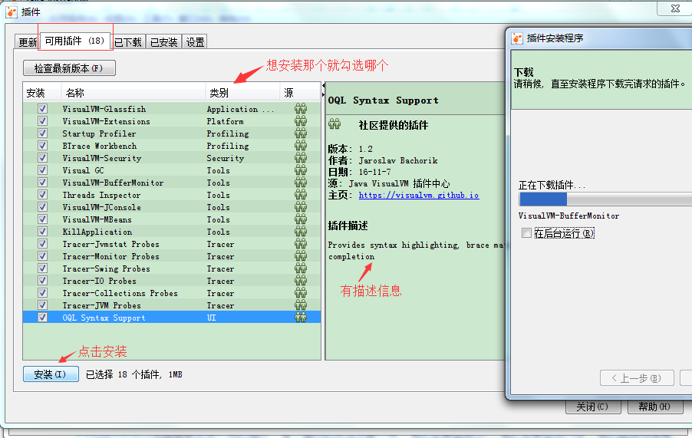The height and width of the screenshot is (438, 692).
Task: Uncheck the Threads Inspector plugin checkbox
Action: point(42,195)
